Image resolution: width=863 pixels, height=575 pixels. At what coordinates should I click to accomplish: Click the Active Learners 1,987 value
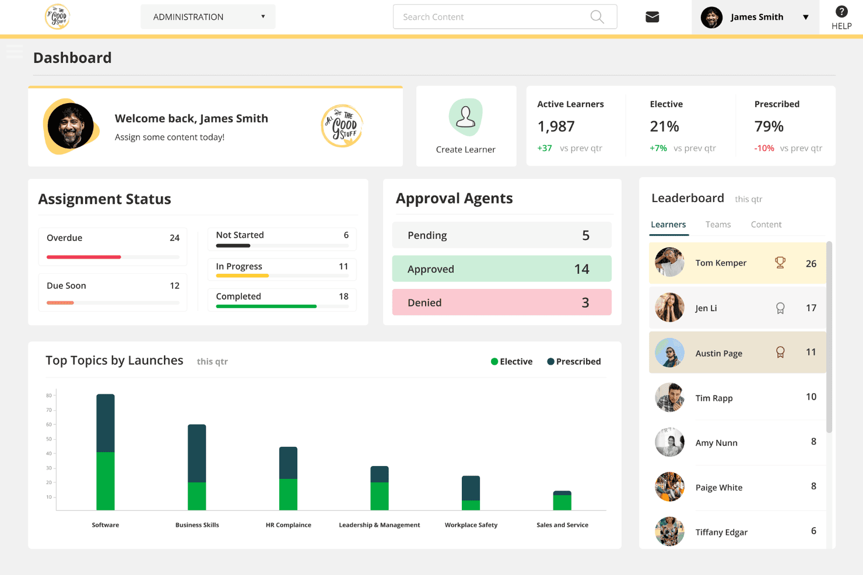pyautogui.click(x=556, y=126)
